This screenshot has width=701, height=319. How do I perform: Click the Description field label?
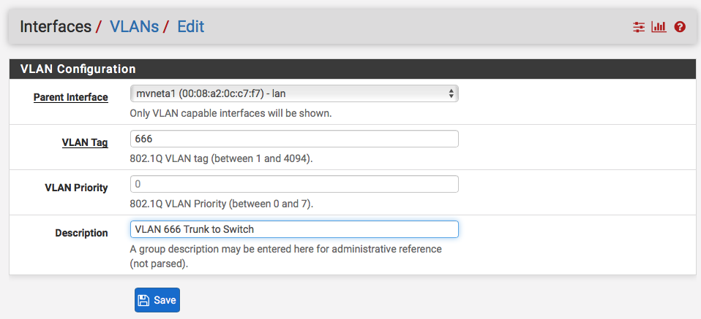tap(81, 233)
